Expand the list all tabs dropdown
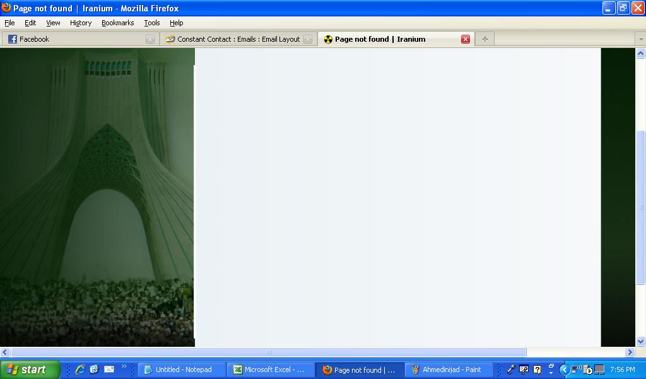The image size is (646, 379). tap(640, 39)
